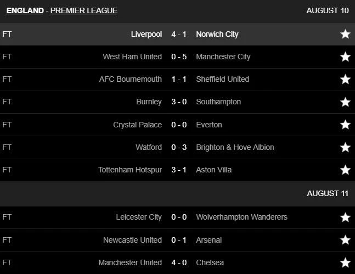Image resolution: width=355 pixels, height=274 pixels.
Task: Select the Tottenham Hotspur team name
Action: (x=129, y=170)
